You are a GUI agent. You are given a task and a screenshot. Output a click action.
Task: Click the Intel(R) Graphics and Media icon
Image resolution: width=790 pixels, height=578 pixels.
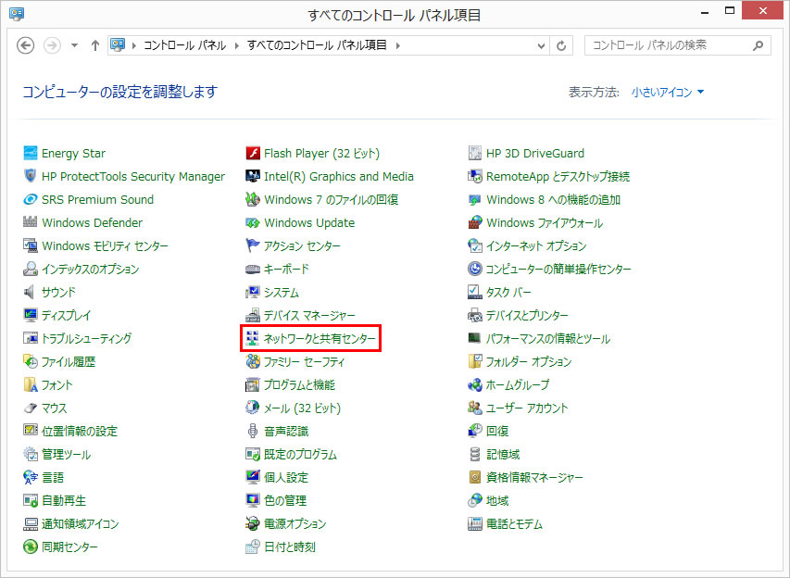click(253, 176)
